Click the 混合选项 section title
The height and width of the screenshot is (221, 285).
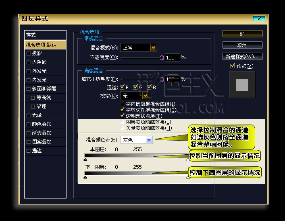point(90,32)
